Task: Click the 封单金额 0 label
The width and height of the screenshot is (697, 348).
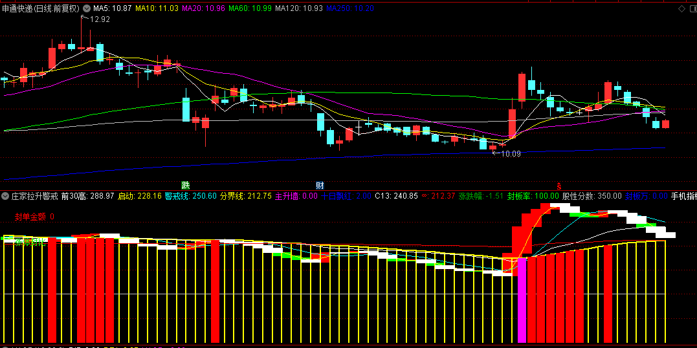Action: point(34,217)
